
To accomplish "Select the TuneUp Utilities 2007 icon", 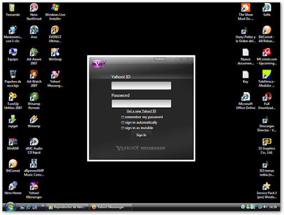I will (13, 97).
